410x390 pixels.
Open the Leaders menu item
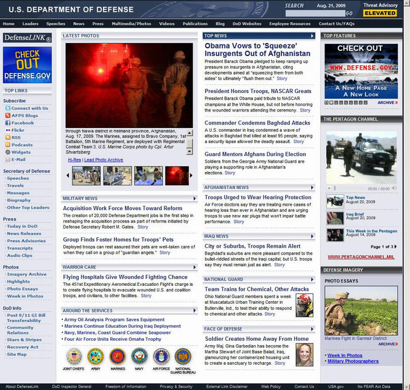[30, 23]
